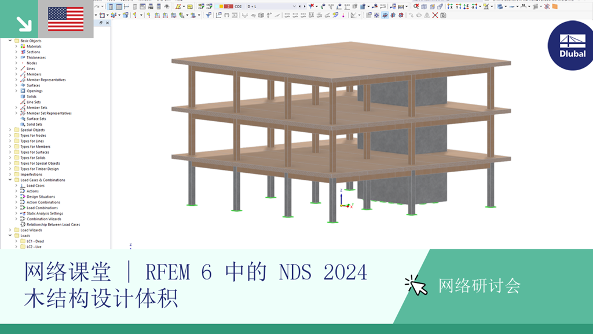Expand the Materials tree node
The height and width of the screenshot is (334, 593).
tap(16, 46)
